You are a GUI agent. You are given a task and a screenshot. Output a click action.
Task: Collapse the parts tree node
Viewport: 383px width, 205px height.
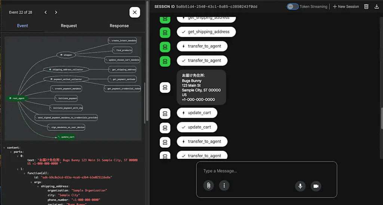pyautogui.click(x=11, y=152)
